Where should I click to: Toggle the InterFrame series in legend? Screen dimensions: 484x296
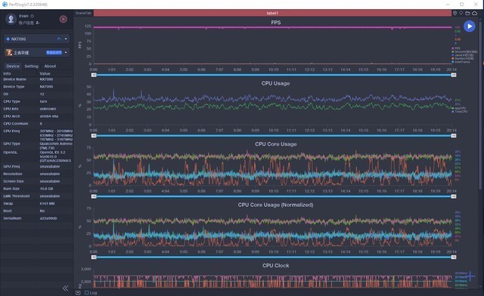coord(461,62)
